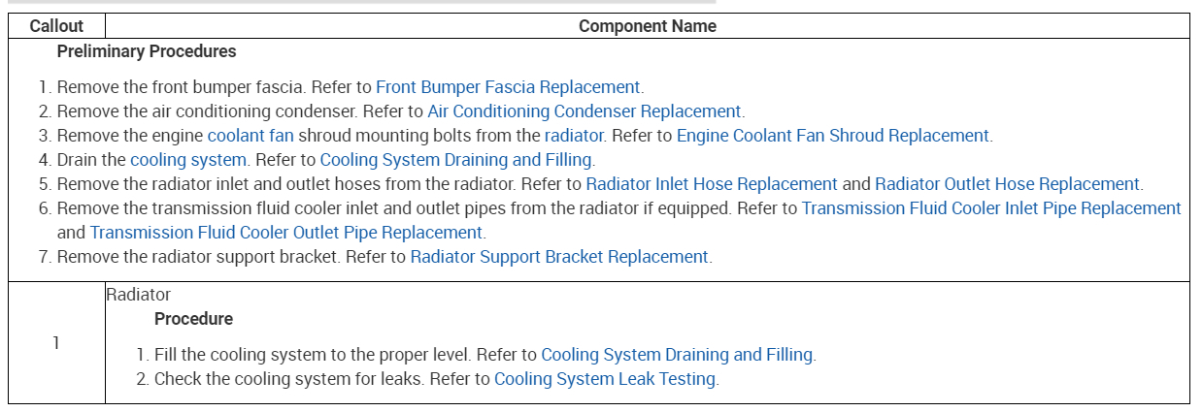Image resolution: width=1203 pixels, height=412 pixels.
Task: Click the blue 'radiator' link in step 3
Action: tap(574, 135)
